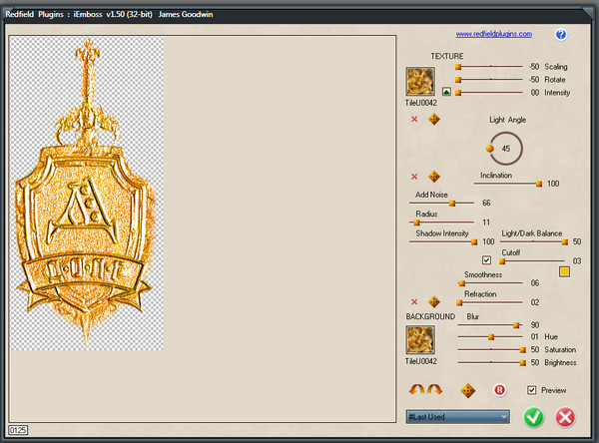Toggle the checkbox next to Cutoff
Screen dimensions: 599x443
[486, 260]
